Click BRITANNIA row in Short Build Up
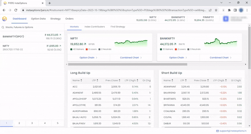 tap(202, 105)
